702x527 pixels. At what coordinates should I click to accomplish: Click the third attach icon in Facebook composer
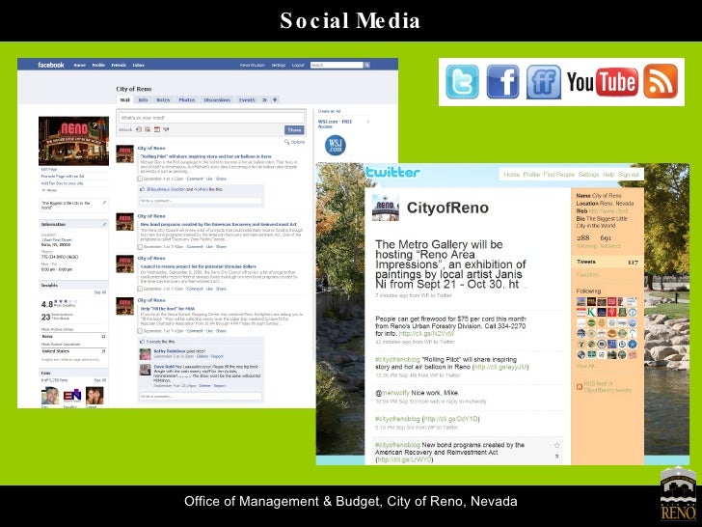156,129
